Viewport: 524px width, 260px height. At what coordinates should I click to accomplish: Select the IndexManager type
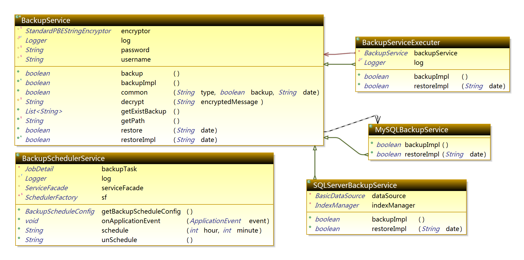337,205
